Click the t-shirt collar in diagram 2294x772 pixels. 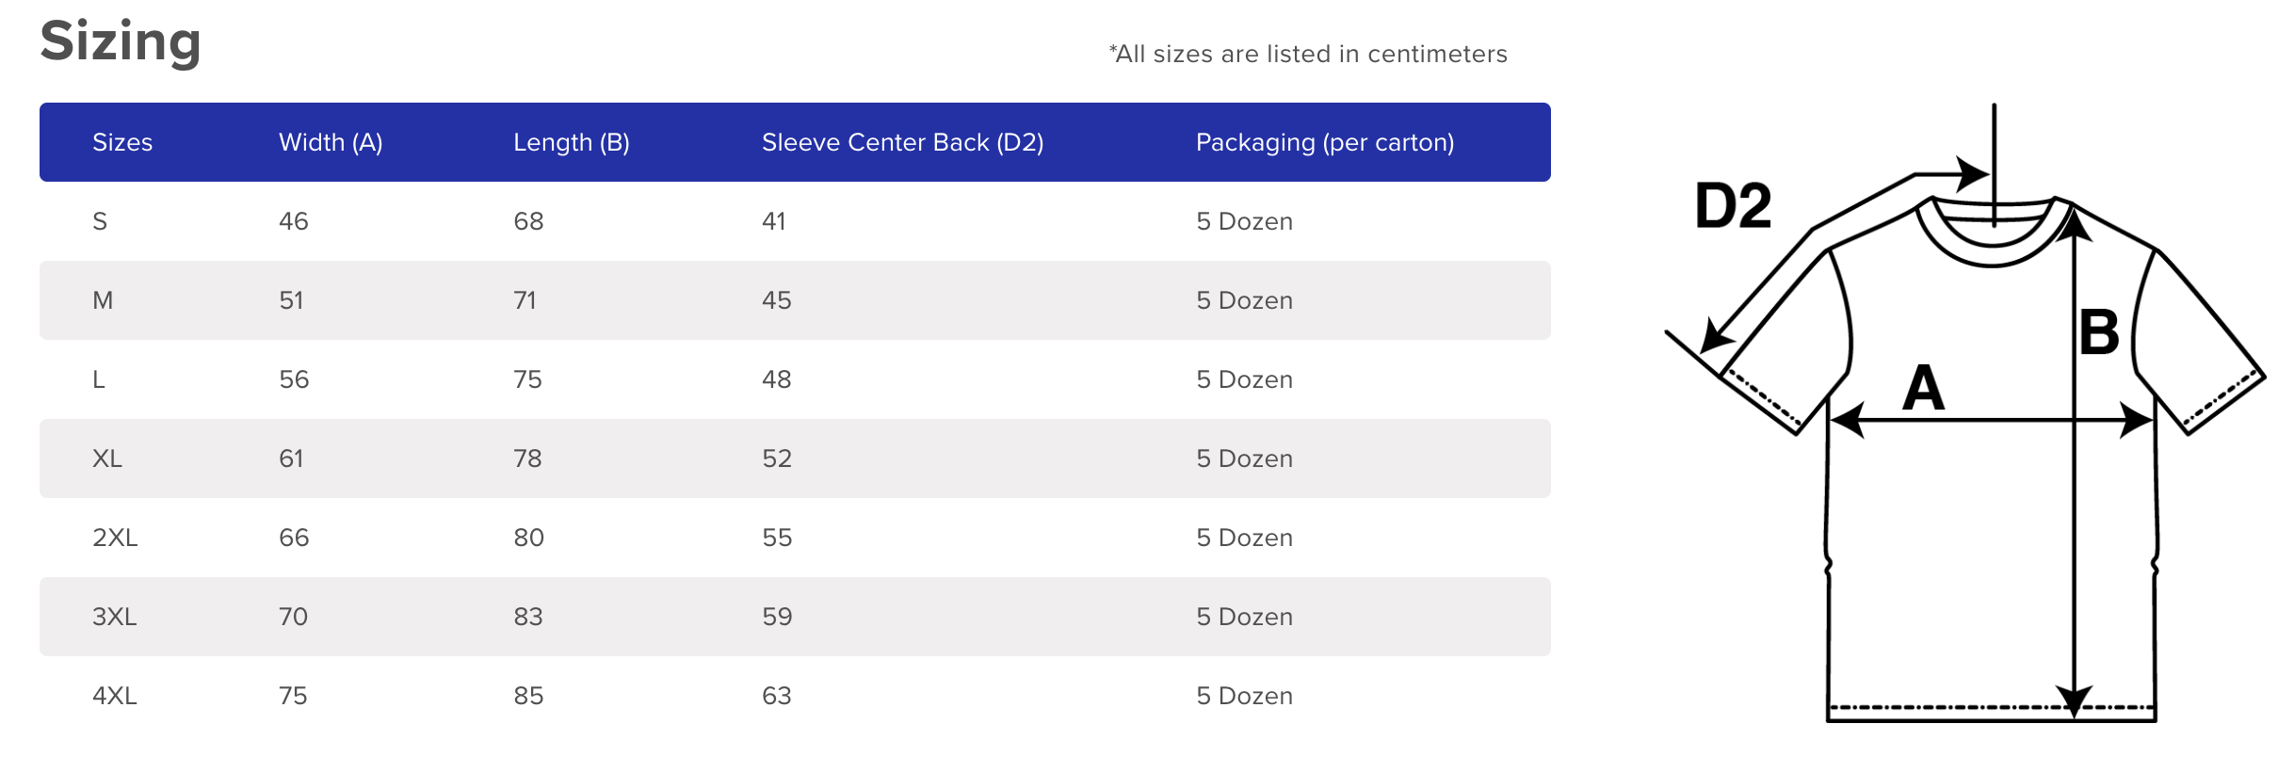pyautogui.click(x=1994, y=232)
